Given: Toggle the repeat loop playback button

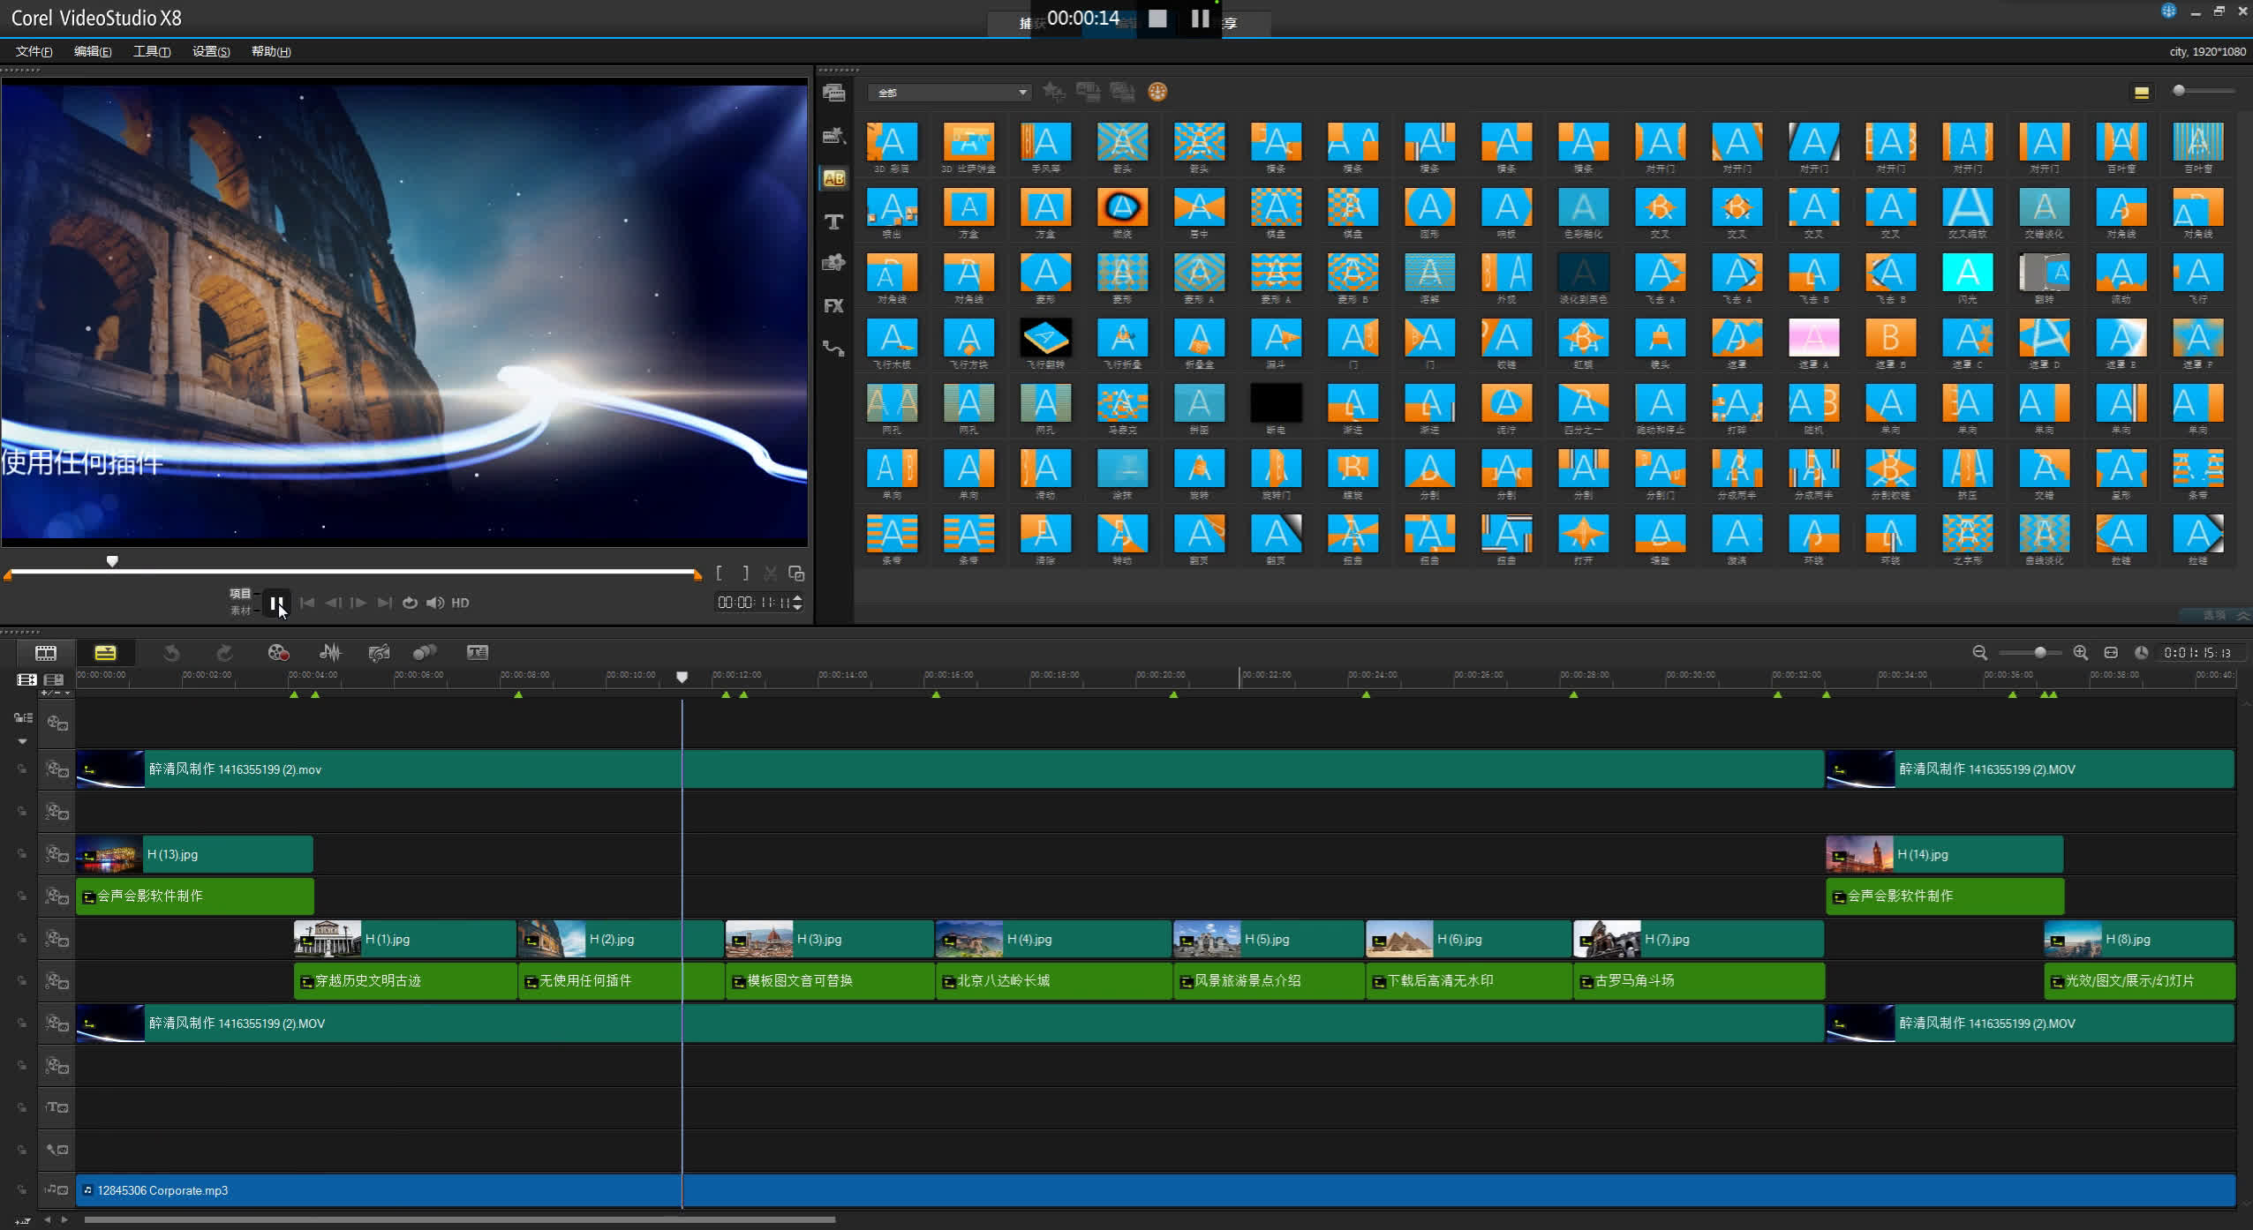Looking at the screenshot, I should (410, 603).
